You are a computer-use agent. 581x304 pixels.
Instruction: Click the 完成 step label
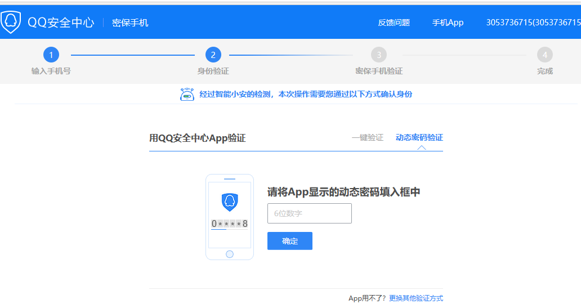pyautogui.click(x=545, y=71)
